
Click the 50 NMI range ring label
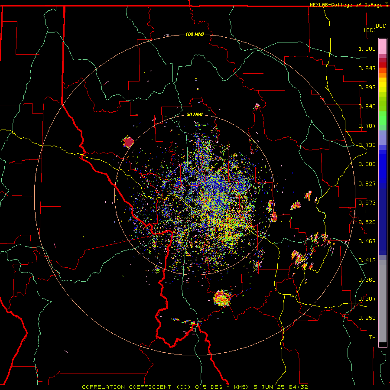195,114
